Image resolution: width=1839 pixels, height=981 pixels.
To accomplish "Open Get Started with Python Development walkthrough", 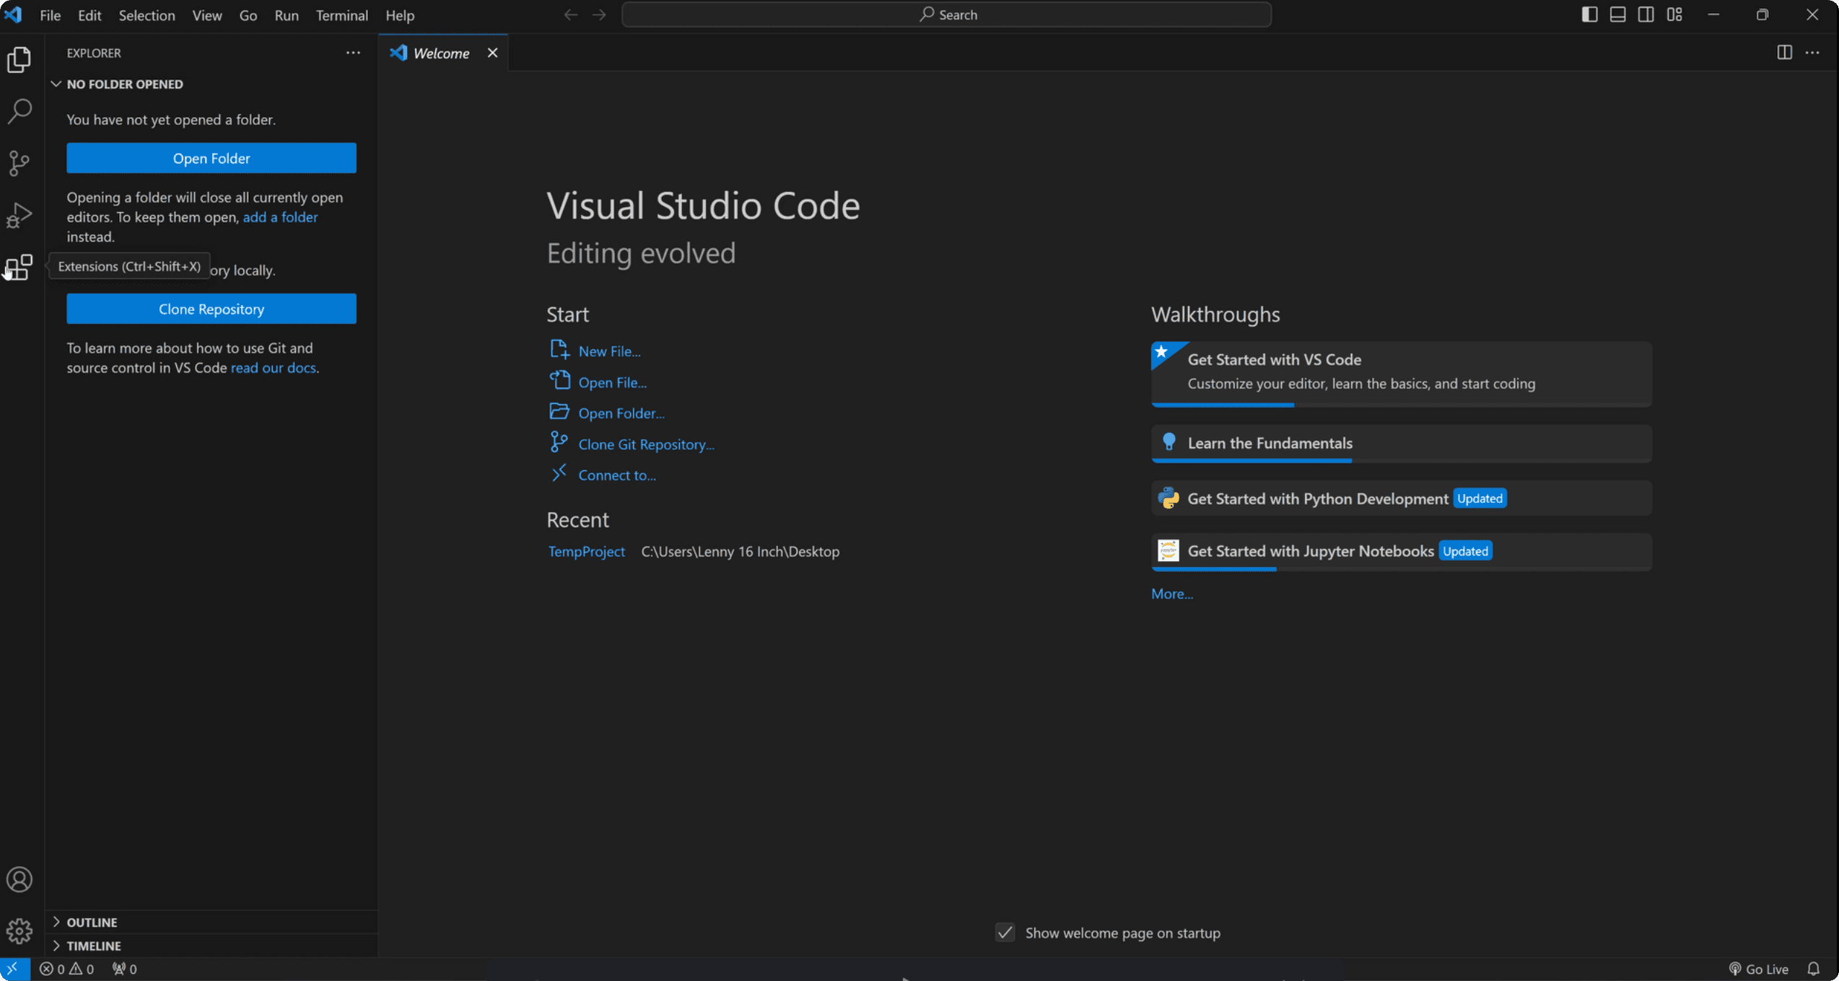I will coord(1402,498).
